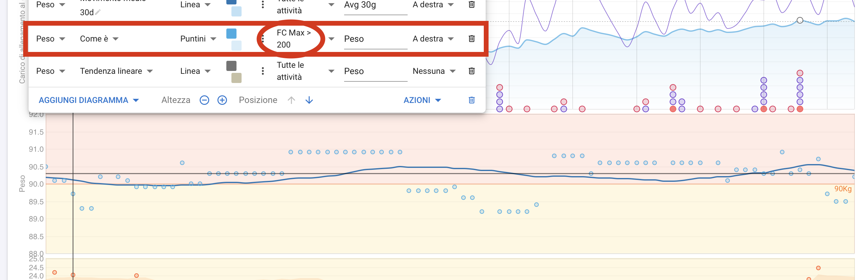Click the Altezza label
Screen dimensions: 859x280
tap(176, 100)
